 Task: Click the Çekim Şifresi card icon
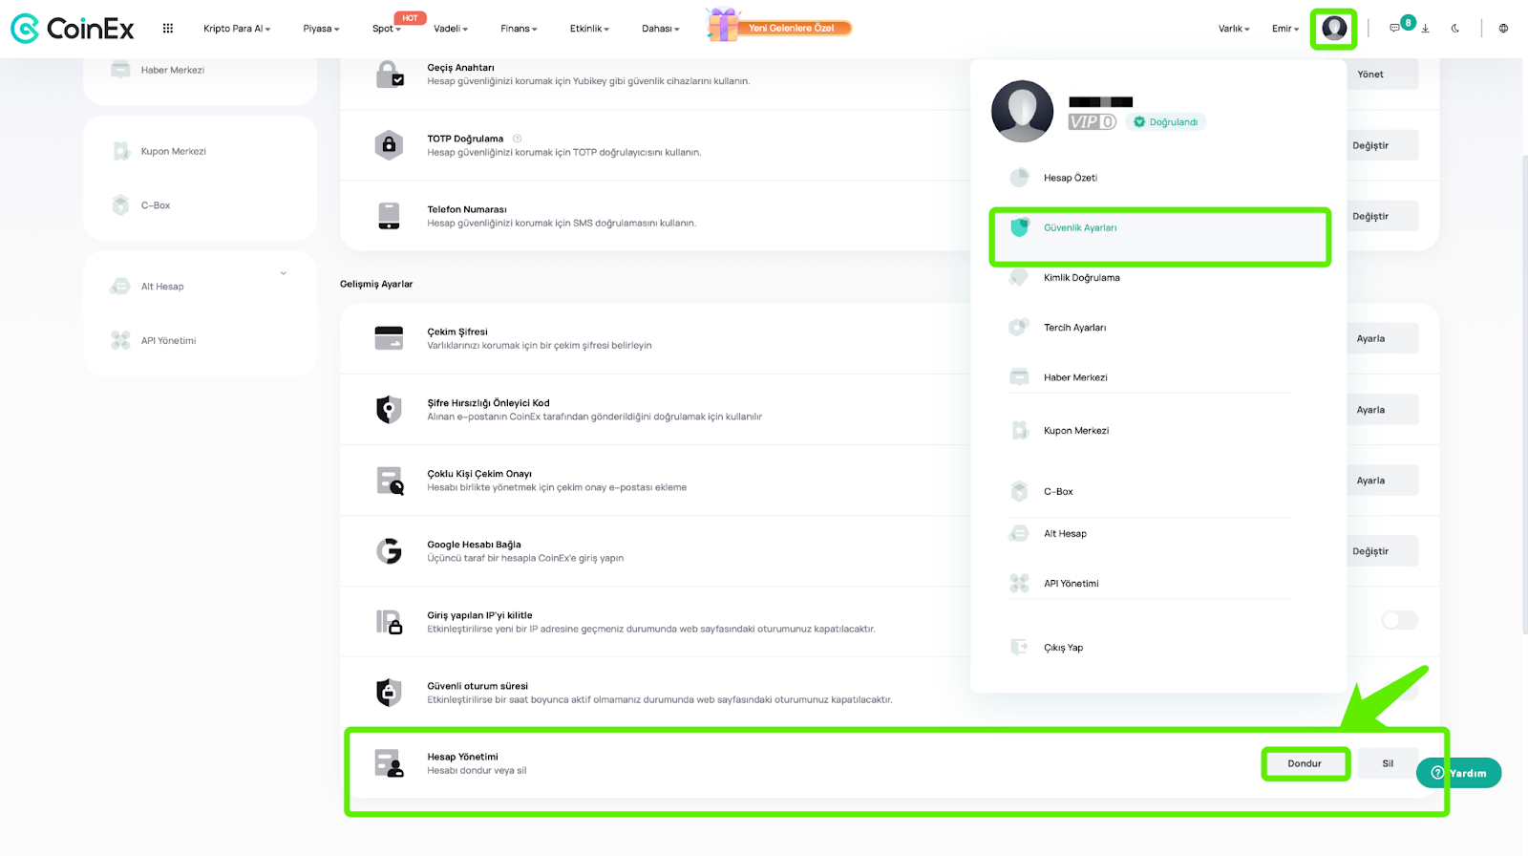(x=389, y=338)
